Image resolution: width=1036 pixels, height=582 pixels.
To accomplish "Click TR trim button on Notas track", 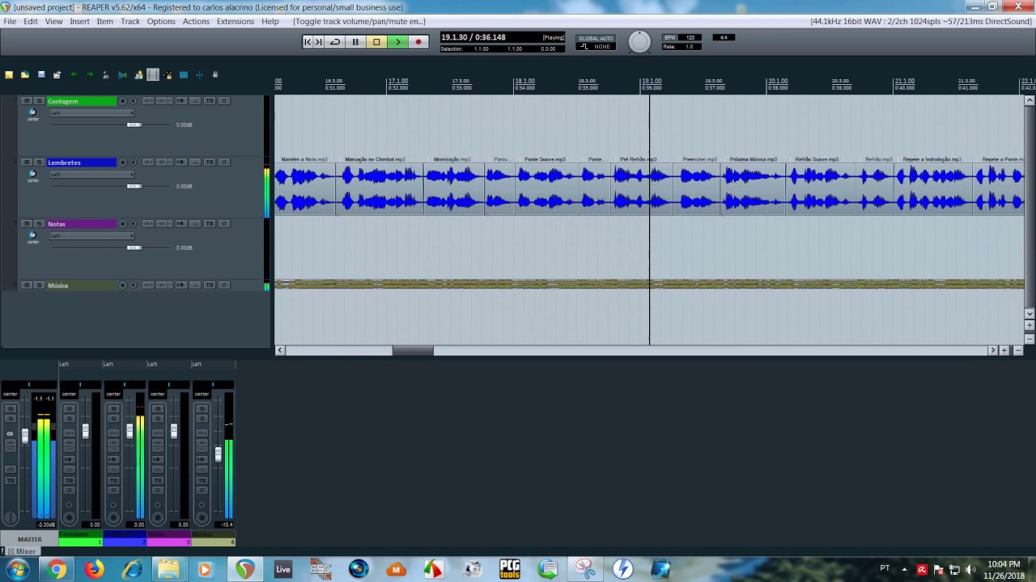I will click(210, 224).
